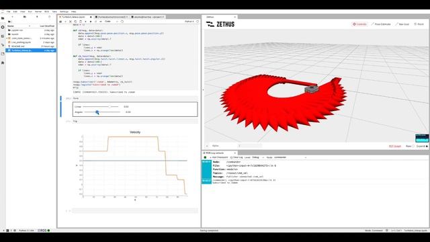Click the cut cell scissors icon

click(x=71, y=22)
